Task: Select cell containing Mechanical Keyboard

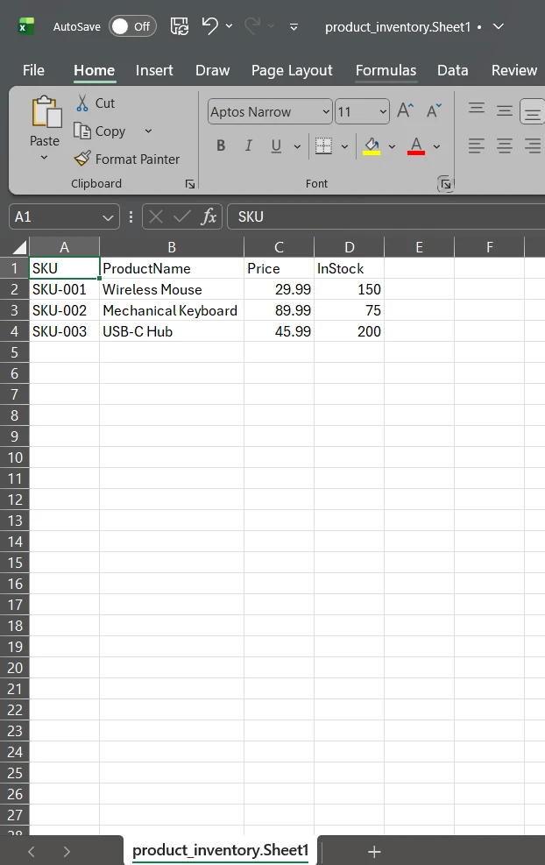Action: (170, 310)
